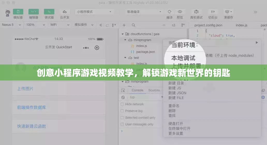
Task: Choose 查找 find in context menu
Action: pos(172,116)
